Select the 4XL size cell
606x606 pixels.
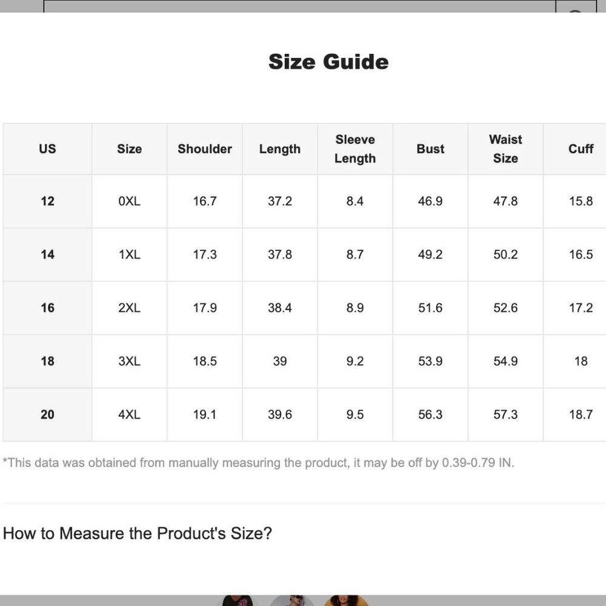click(129, 415)
